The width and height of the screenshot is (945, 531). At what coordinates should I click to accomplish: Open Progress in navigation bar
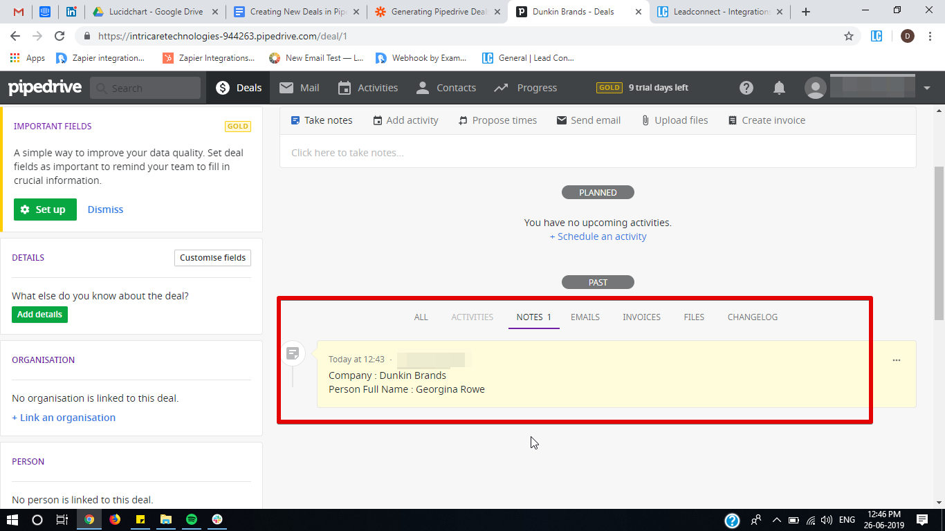click(525, 88)
